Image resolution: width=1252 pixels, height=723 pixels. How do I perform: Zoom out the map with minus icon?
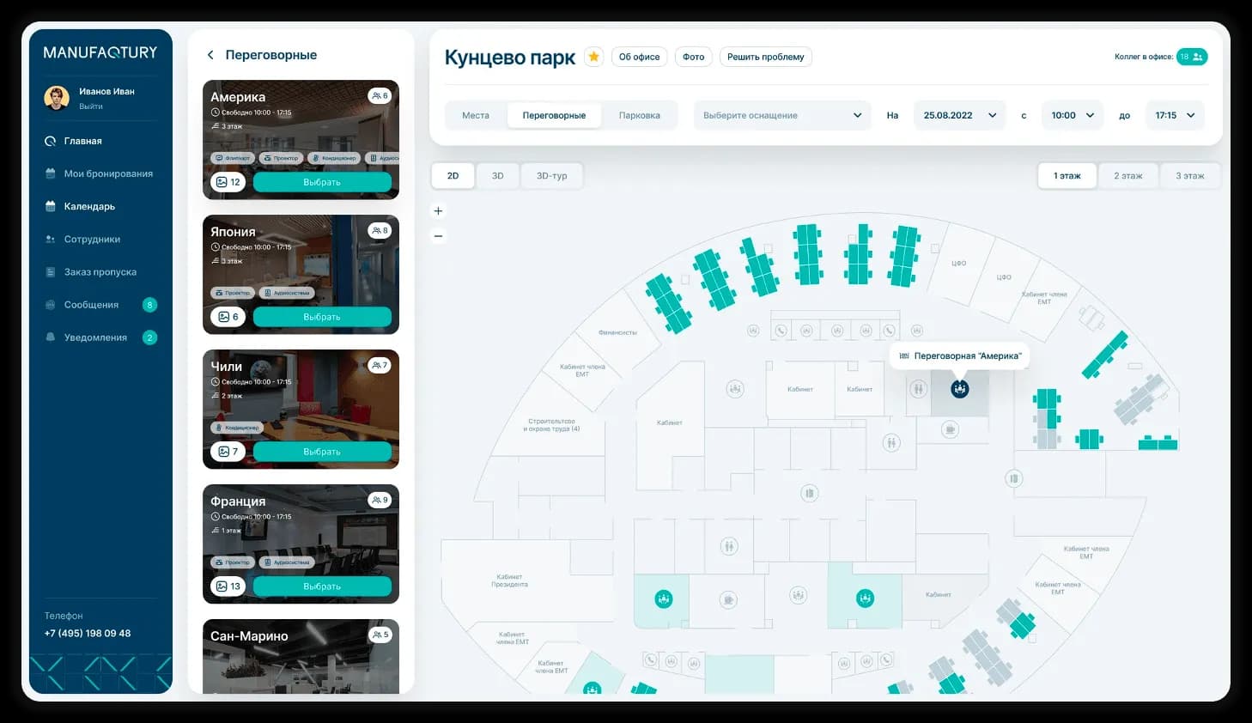tap(438, 235)
